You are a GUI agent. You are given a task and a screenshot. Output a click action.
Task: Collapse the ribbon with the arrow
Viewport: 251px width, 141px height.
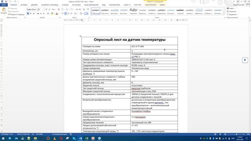(249, 17)
